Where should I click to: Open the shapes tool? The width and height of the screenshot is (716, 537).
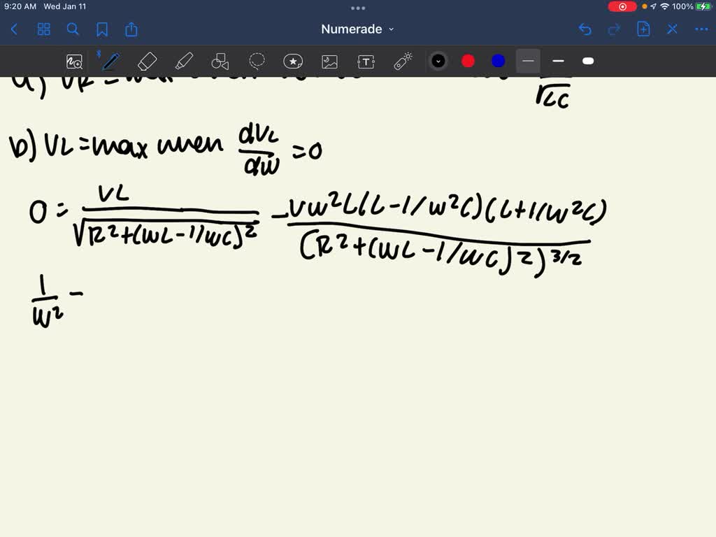pos(220,61)
